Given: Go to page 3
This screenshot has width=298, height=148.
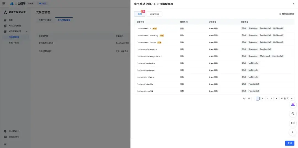Looking at the screenshot, I should [267, 98].
